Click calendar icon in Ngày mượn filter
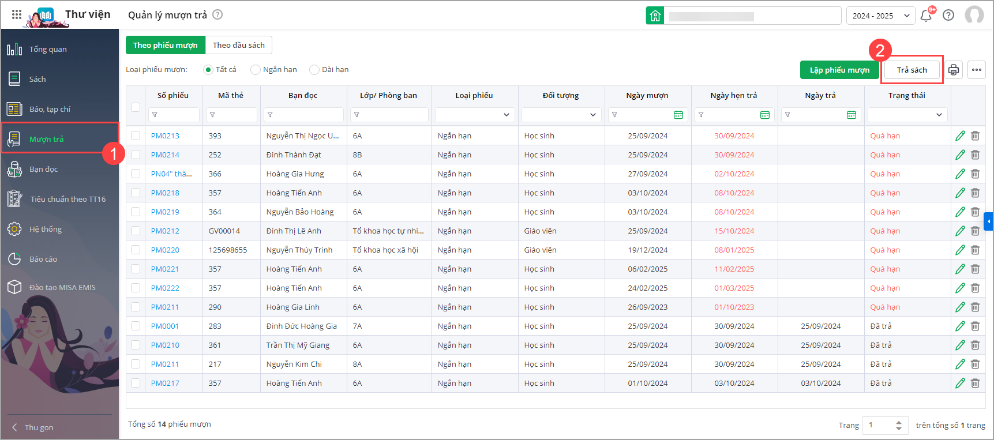This screenshot has width=994, height=440. coord(678,115)
